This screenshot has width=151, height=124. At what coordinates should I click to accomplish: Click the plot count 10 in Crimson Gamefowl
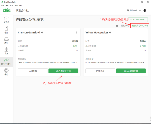pyautogui.click(x=77, y=51)
